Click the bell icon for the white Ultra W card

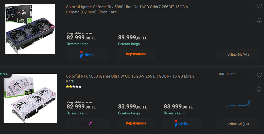(x=259, y=89)
